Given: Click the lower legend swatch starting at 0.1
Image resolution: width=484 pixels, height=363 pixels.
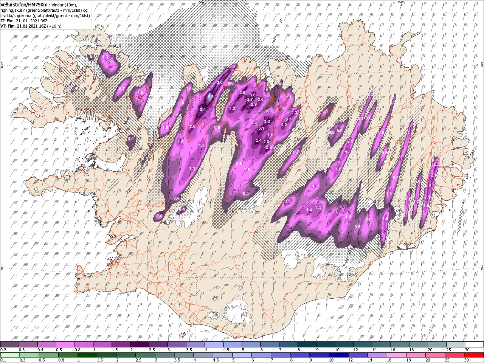Looking at the screenshot, I should click(9, 355).
